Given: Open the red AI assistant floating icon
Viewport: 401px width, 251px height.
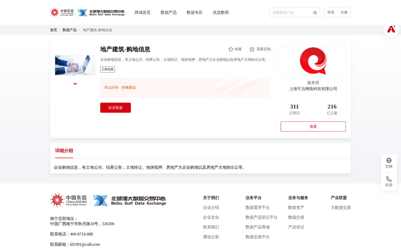Looking at the screenshot, I should tap(391, 29).
